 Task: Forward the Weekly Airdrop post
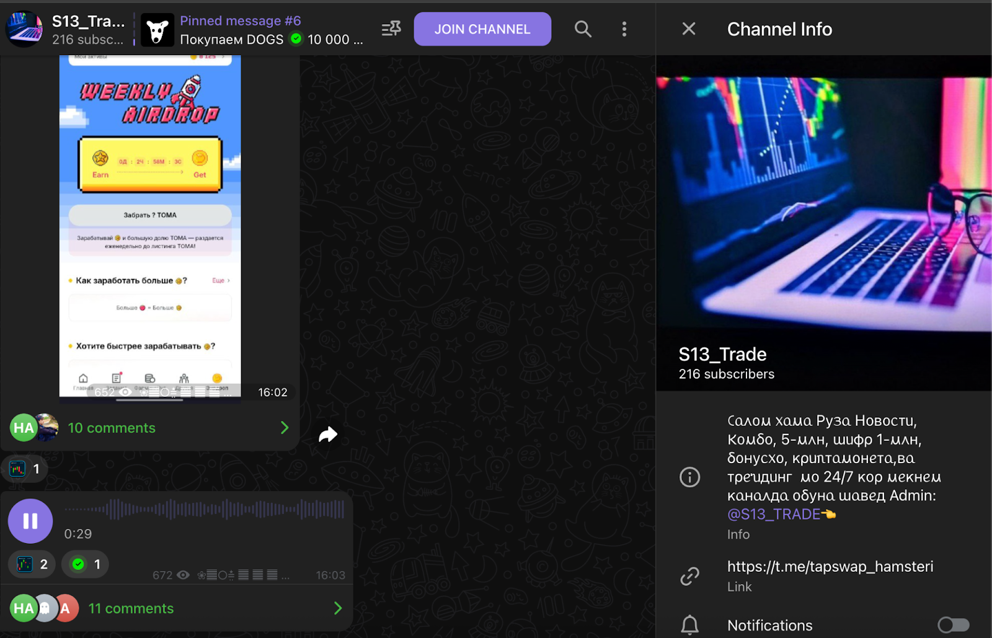pyautogui.click(x=328, y=435)
